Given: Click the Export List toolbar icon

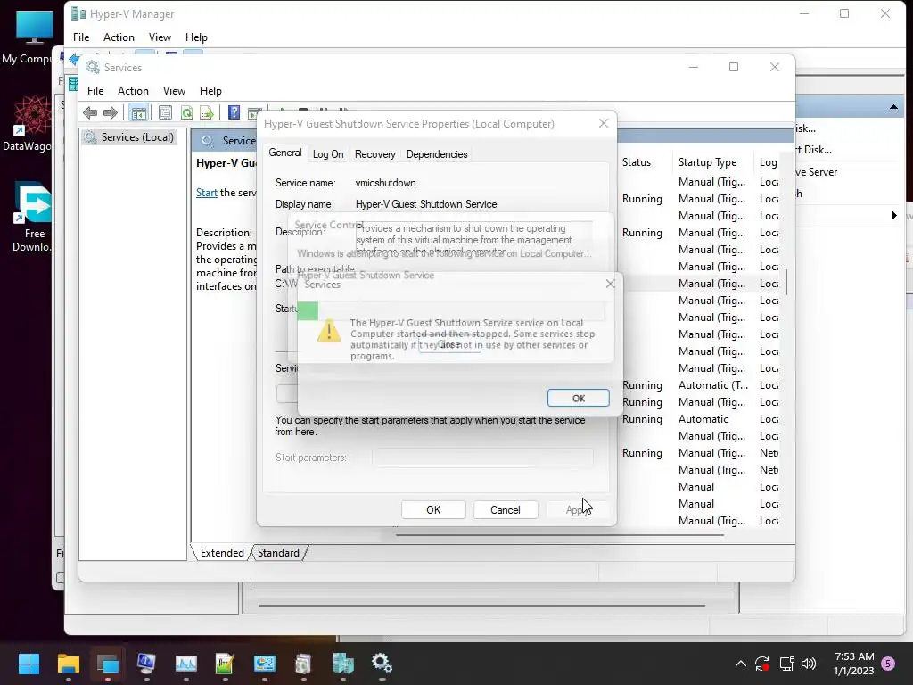Looking at the screenshot, I should 207,112.
